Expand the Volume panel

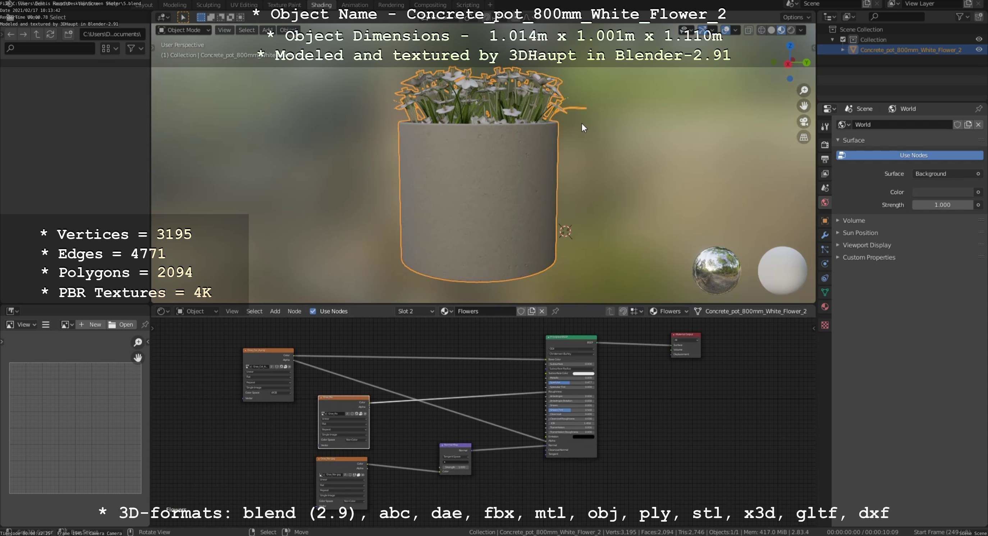(x=854, y=220)
